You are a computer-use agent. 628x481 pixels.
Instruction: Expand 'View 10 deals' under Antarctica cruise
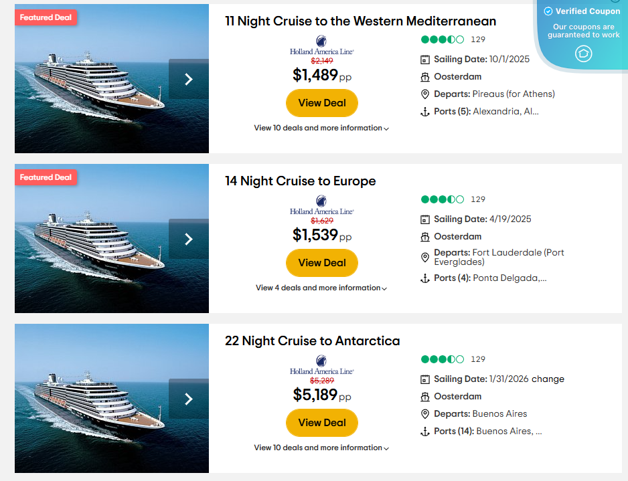pos(321,448)
